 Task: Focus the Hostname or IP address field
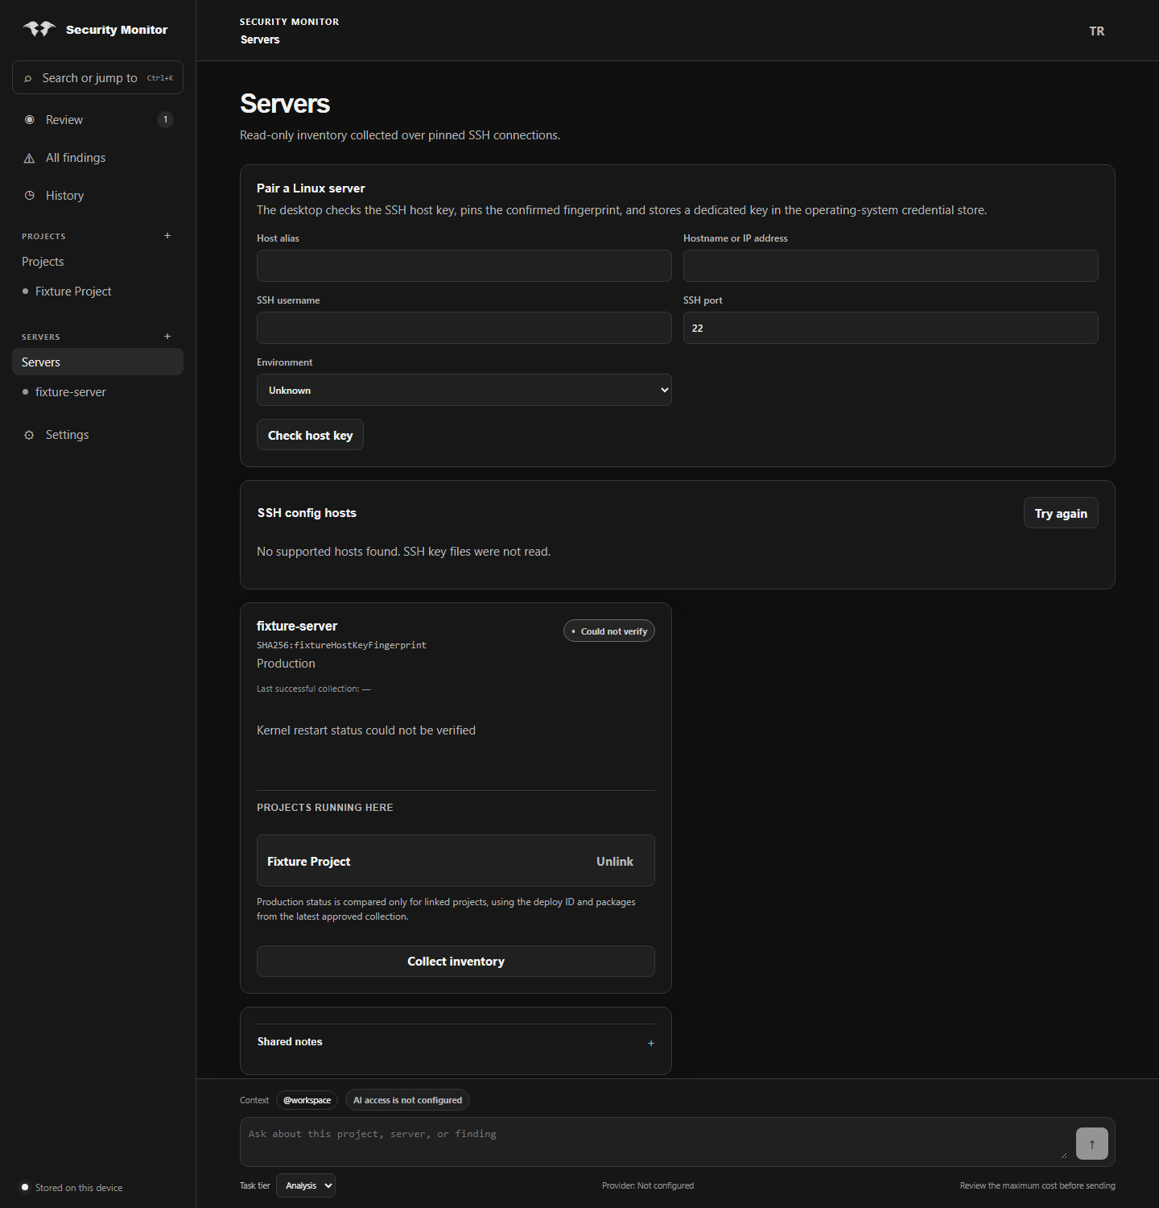point(891,266)
